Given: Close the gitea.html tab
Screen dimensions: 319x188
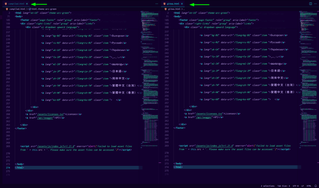Looking at the screenshot, I should click(x=183, y=4).
